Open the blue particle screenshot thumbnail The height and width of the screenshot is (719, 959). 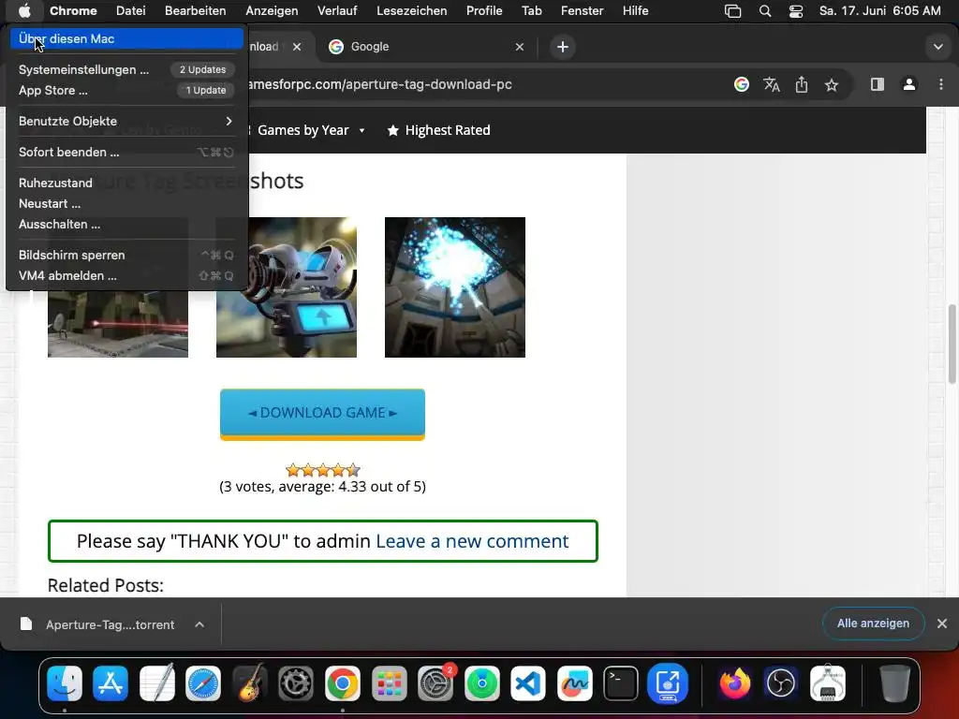[455, 287]
